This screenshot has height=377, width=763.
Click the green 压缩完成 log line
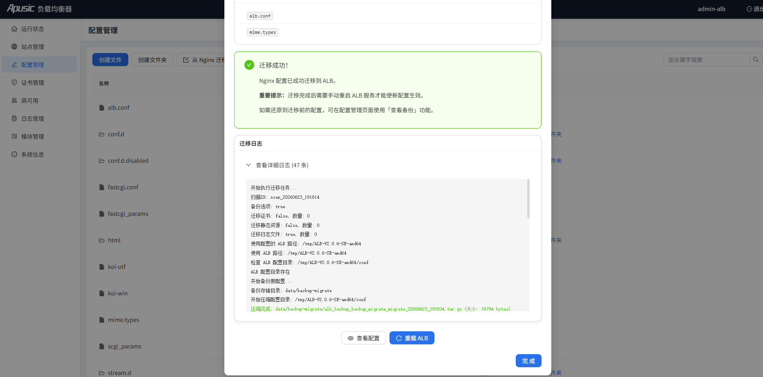380,309
